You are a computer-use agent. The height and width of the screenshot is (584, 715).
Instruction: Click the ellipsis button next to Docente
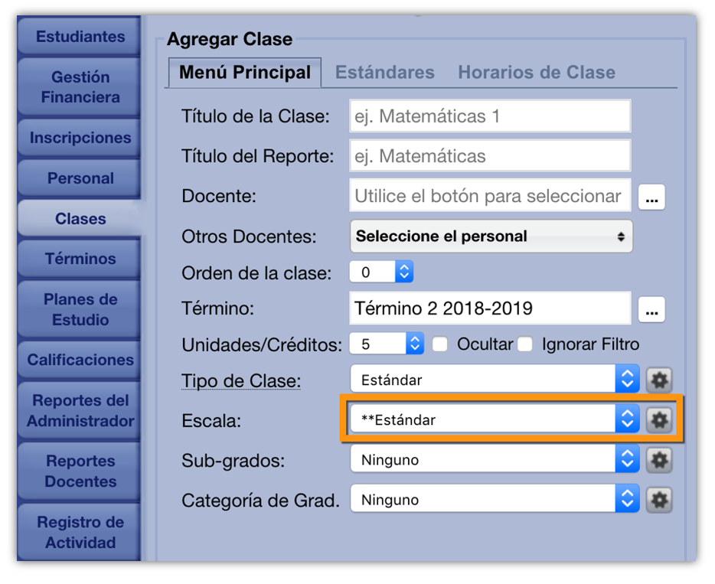(x=651, y=197)
